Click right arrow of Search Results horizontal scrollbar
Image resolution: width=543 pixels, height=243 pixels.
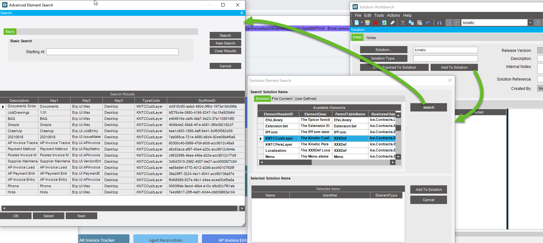[242, 208]
